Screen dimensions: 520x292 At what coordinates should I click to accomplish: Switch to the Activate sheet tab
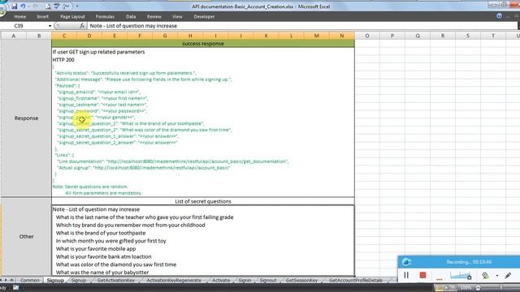[220, 280]
